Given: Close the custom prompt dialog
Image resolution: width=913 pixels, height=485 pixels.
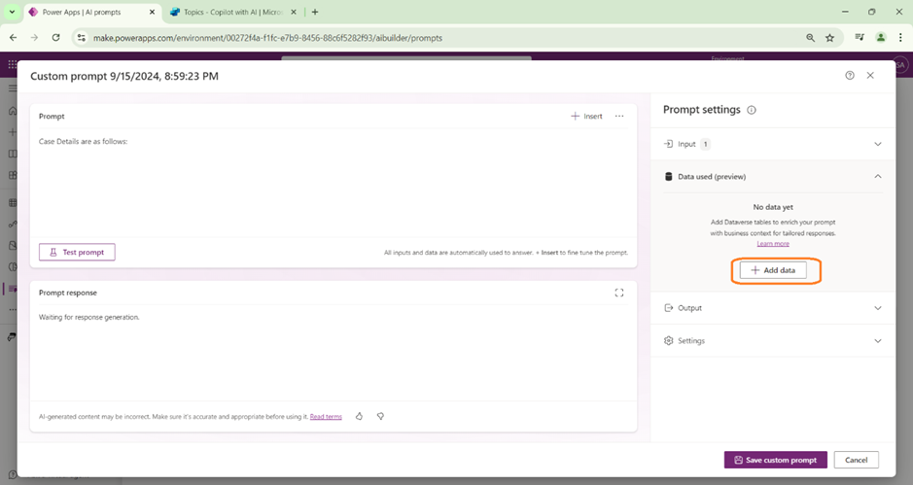Looking at the screenshot, I should [870, 75].
